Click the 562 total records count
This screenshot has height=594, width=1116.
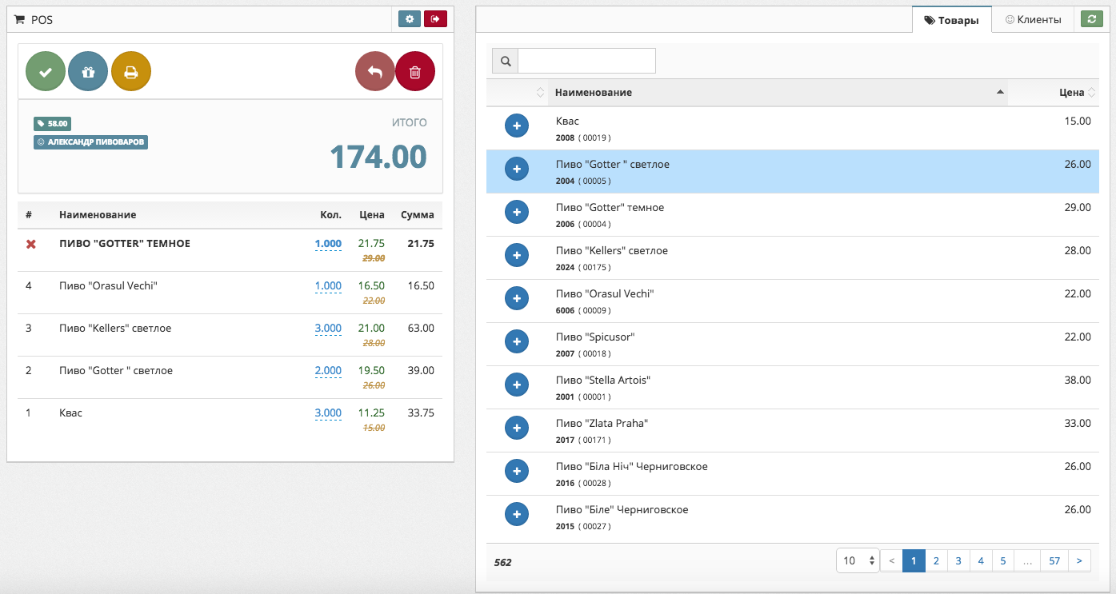point(502,563)
